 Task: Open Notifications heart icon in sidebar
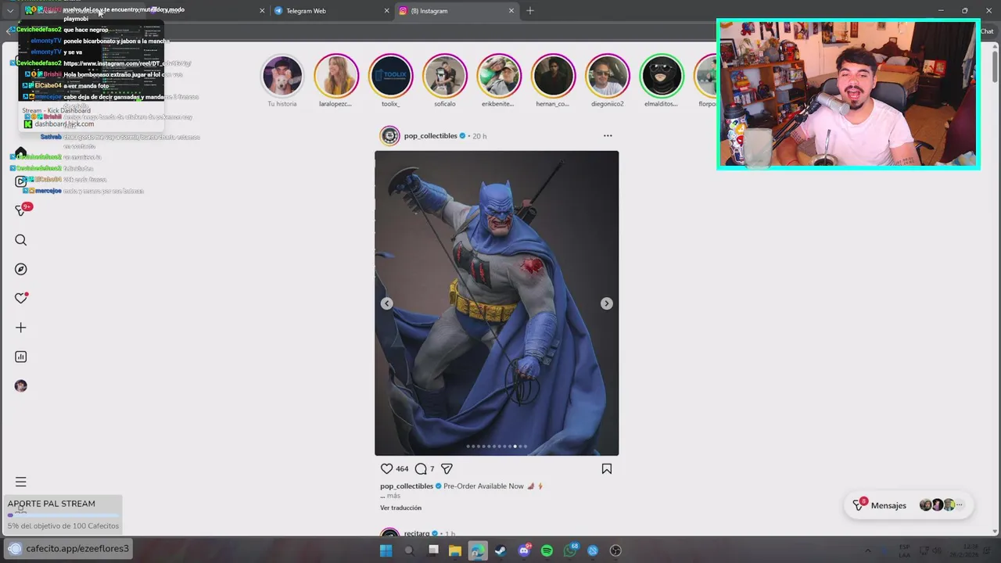21,298
